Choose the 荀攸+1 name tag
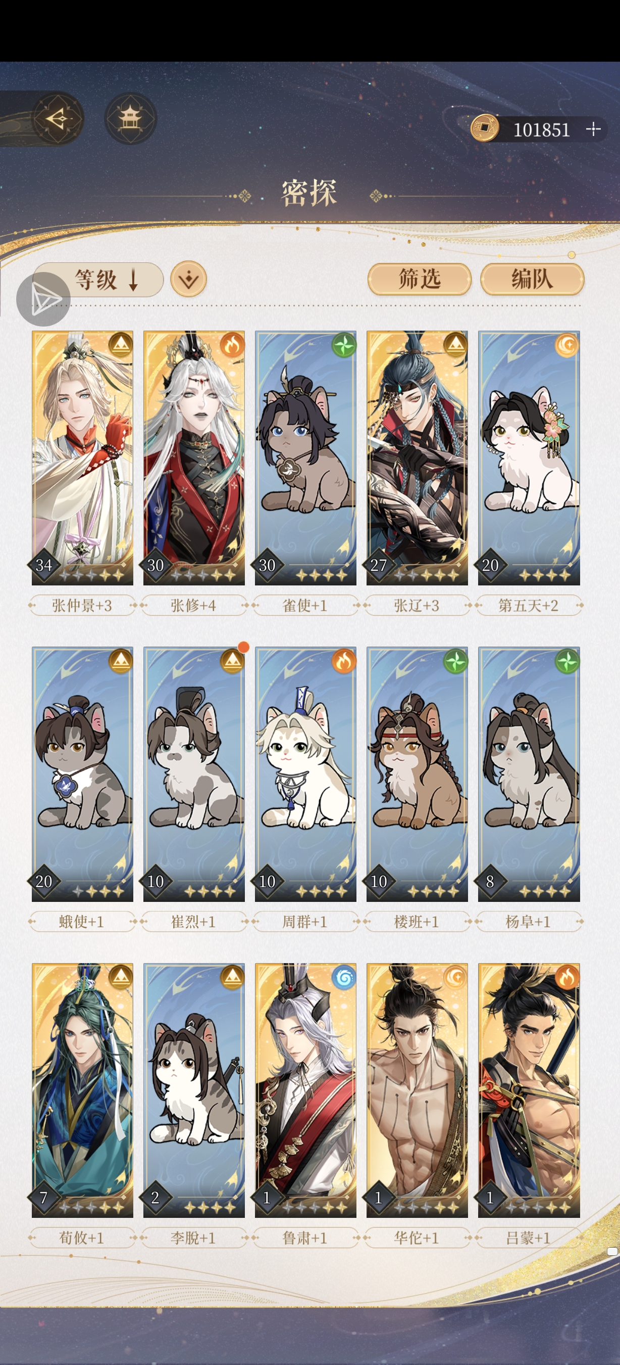 82,1238
